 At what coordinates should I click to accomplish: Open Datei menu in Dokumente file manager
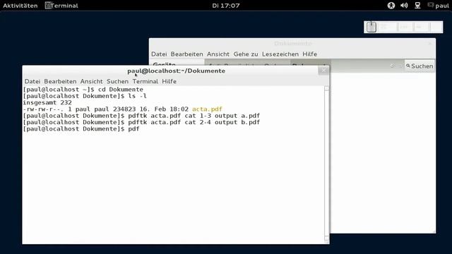click(159, 54)
